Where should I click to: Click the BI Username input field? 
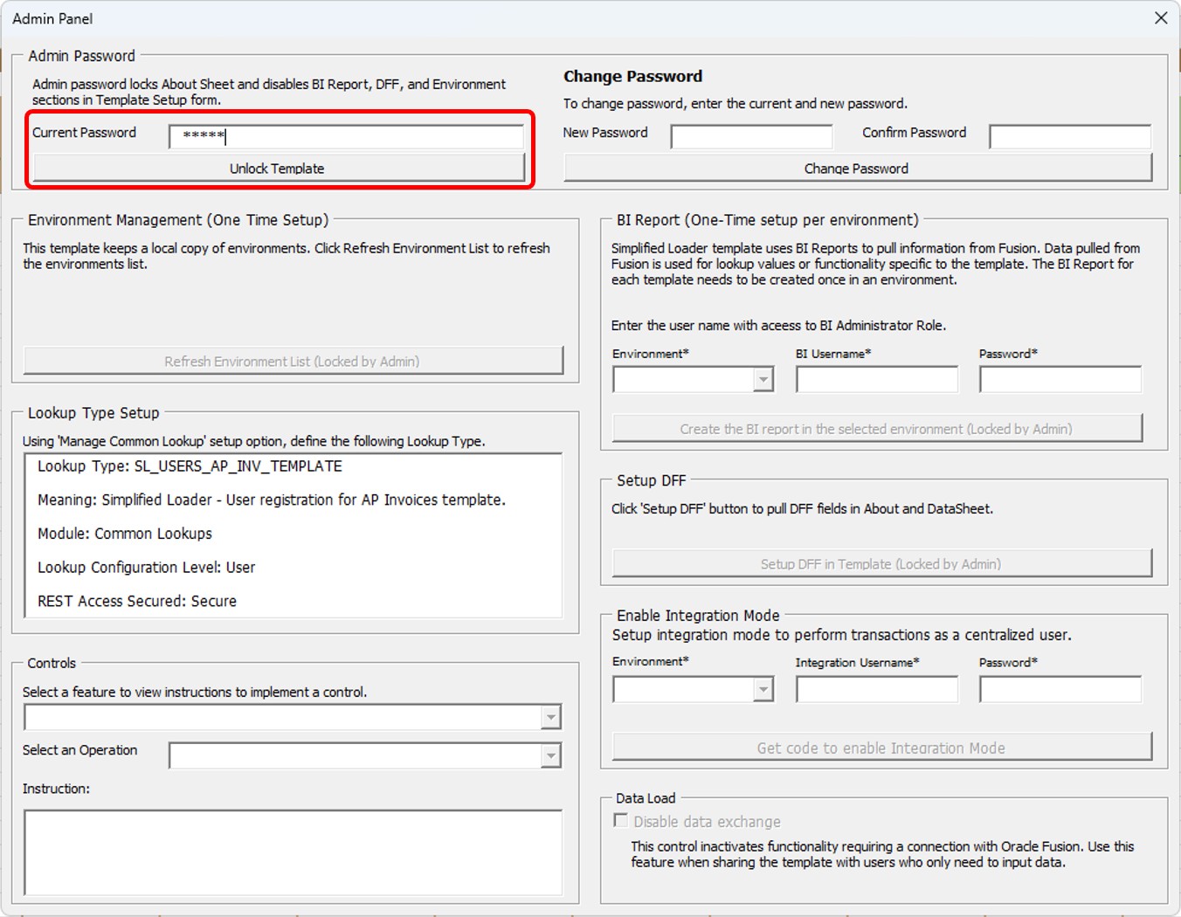point(877,378)
